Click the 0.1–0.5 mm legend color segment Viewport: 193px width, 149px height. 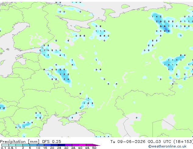point(5,145)
